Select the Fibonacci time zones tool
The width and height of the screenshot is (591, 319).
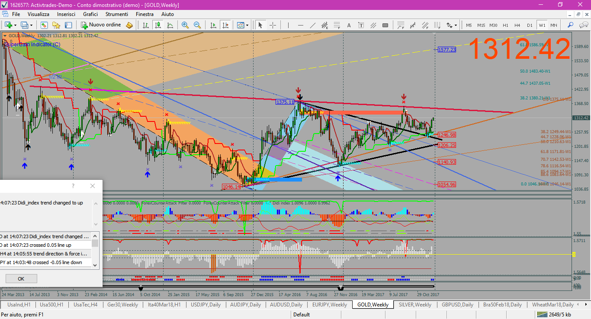click(x=437, y=25)
